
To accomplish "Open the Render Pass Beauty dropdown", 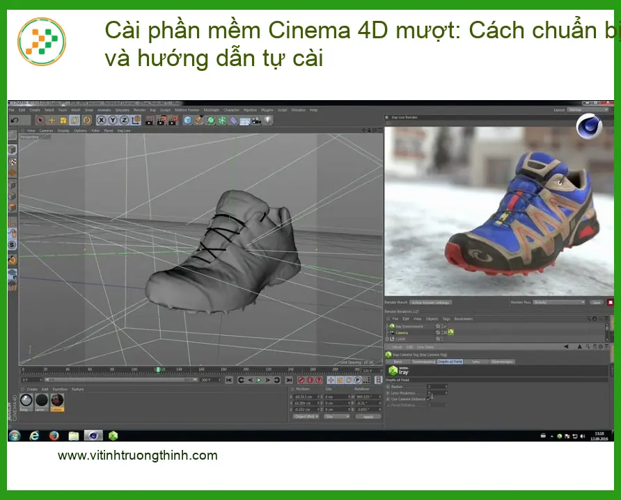I will pos(559,303).
